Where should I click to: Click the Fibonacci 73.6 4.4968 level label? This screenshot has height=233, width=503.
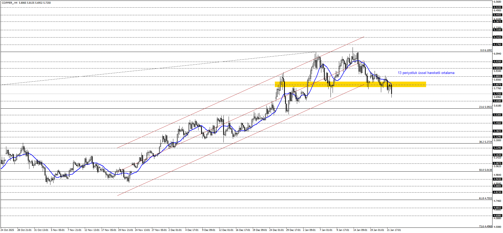[485, 226]
